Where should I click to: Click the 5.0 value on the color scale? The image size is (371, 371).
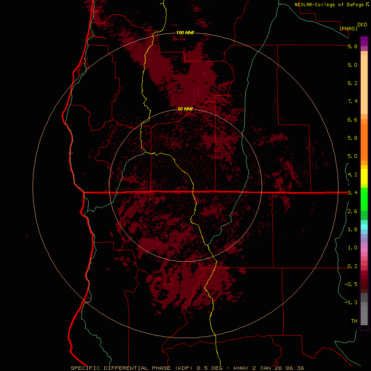[x=352, y=156]
